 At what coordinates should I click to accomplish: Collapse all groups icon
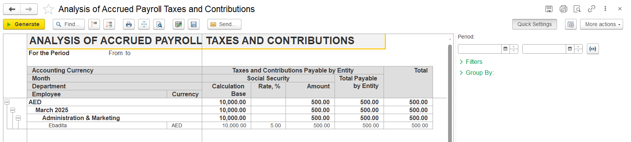pyautogui.click(x=94, y=24)
